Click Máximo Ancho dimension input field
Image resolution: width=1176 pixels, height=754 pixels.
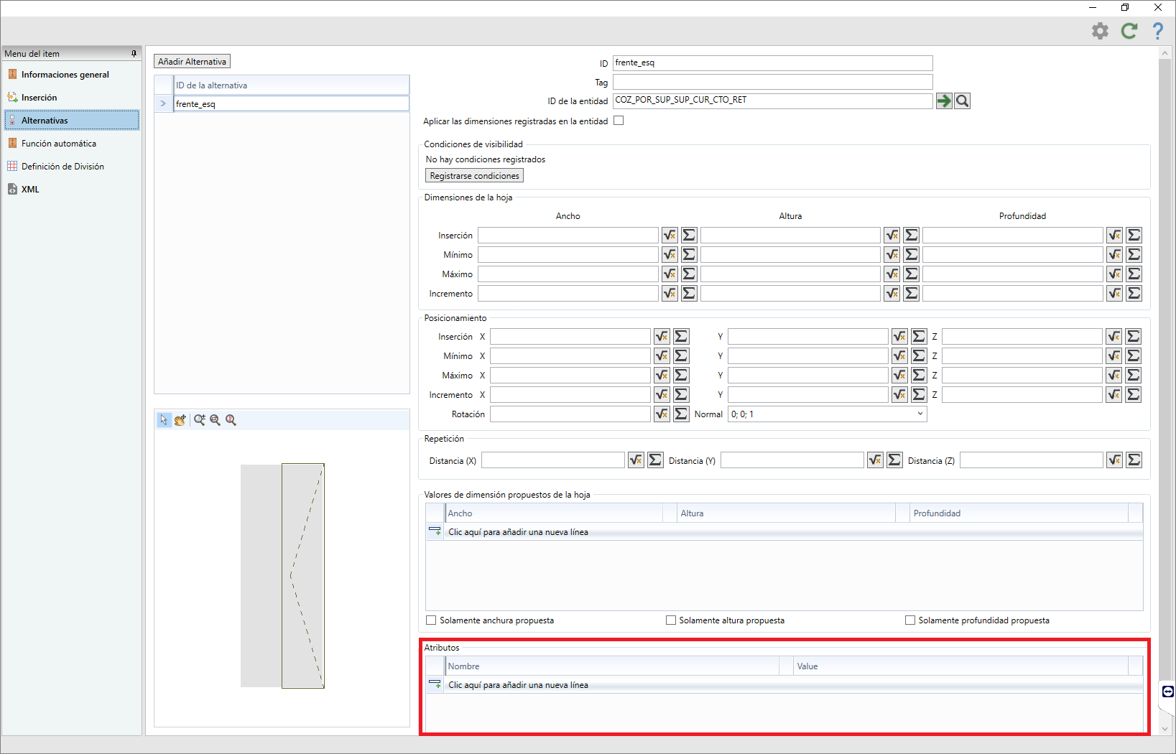(x=568, y=274)
